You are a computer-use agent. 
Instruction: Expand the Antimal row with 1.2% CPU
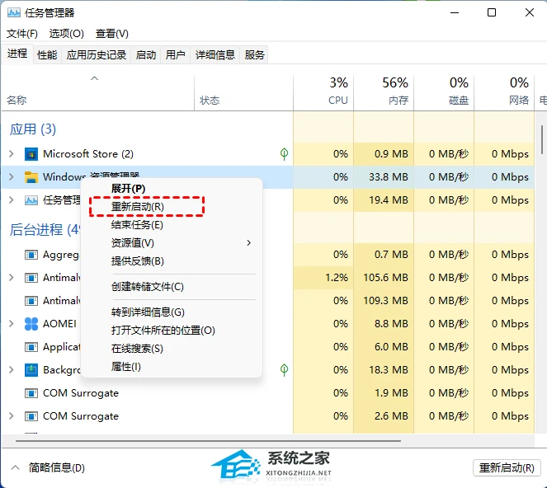(x=12, y=278)
